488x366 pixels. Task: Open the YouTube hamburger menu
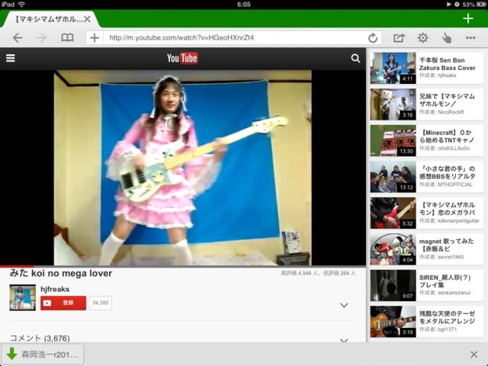(x=11, y=58)
